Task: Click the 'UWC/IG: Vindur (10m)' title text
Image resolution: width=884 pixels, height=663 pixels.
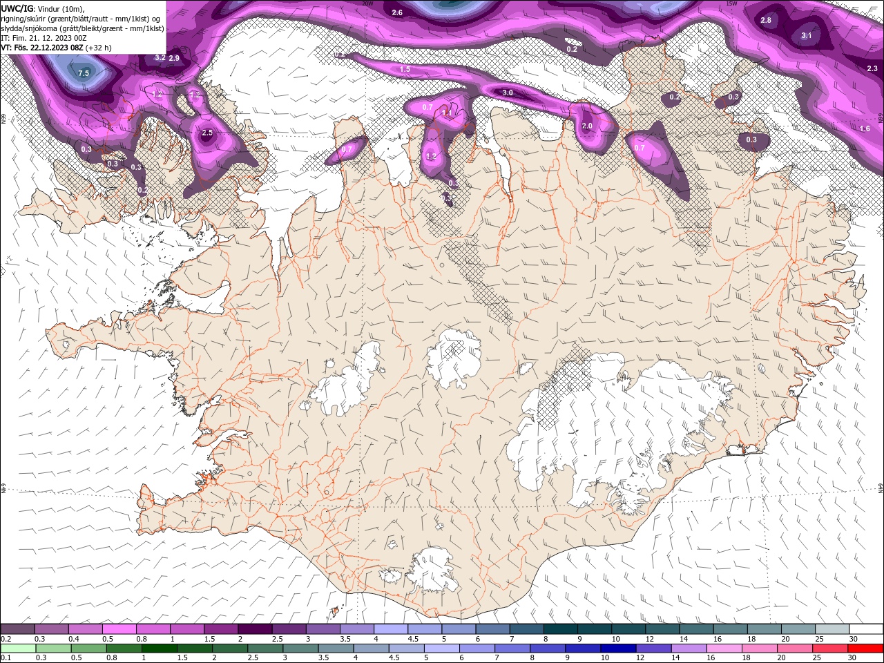Action: (x=43, y=8)
